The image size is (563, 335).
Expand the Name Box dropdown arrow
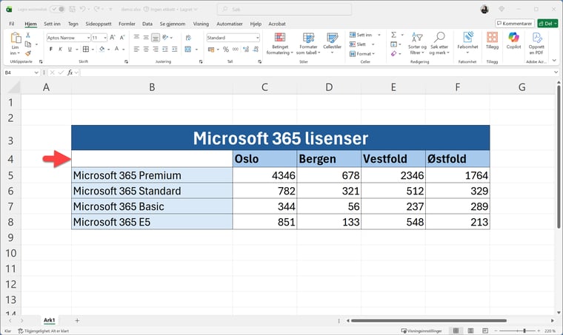36,72
